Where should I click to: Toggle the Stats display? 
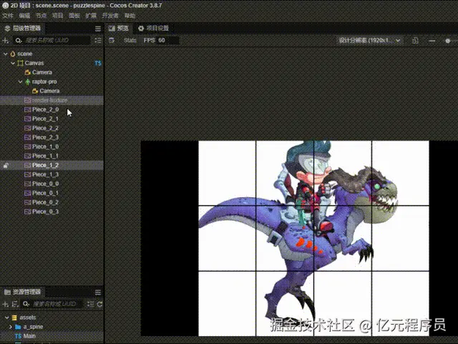tap(130, 40)
